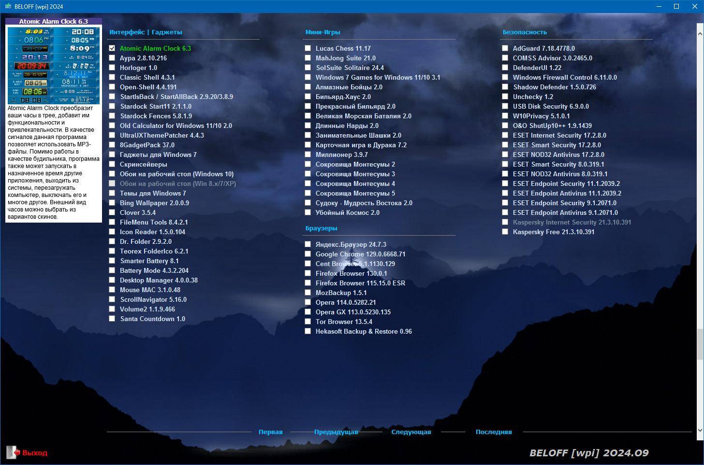Click the UltraUXThemePatcher 4.4.3 label
The image size is (704, 465).
coord(162,135)
